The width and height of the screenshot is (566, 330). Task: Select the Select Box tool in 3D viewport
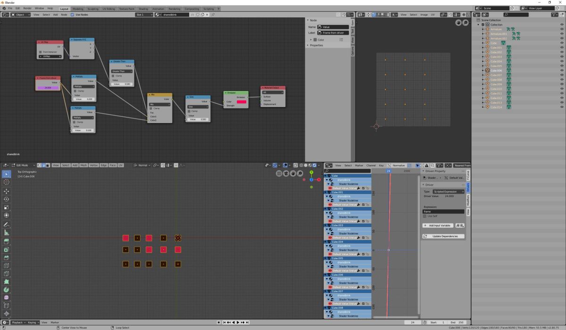point(7,174)
